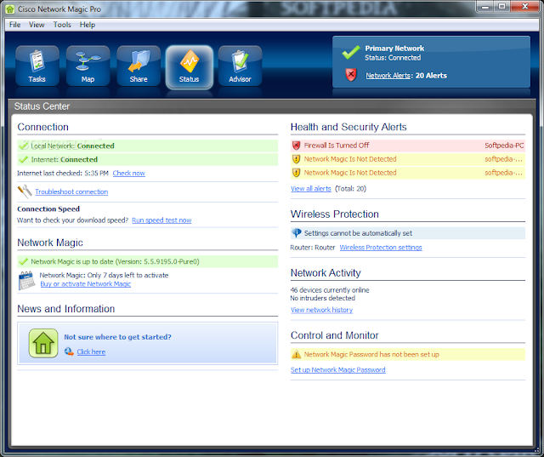This screenshot has width=544, height=457.
Task: Click the first yellow Network Magic Not Detected shield icon
Action: 296,159
